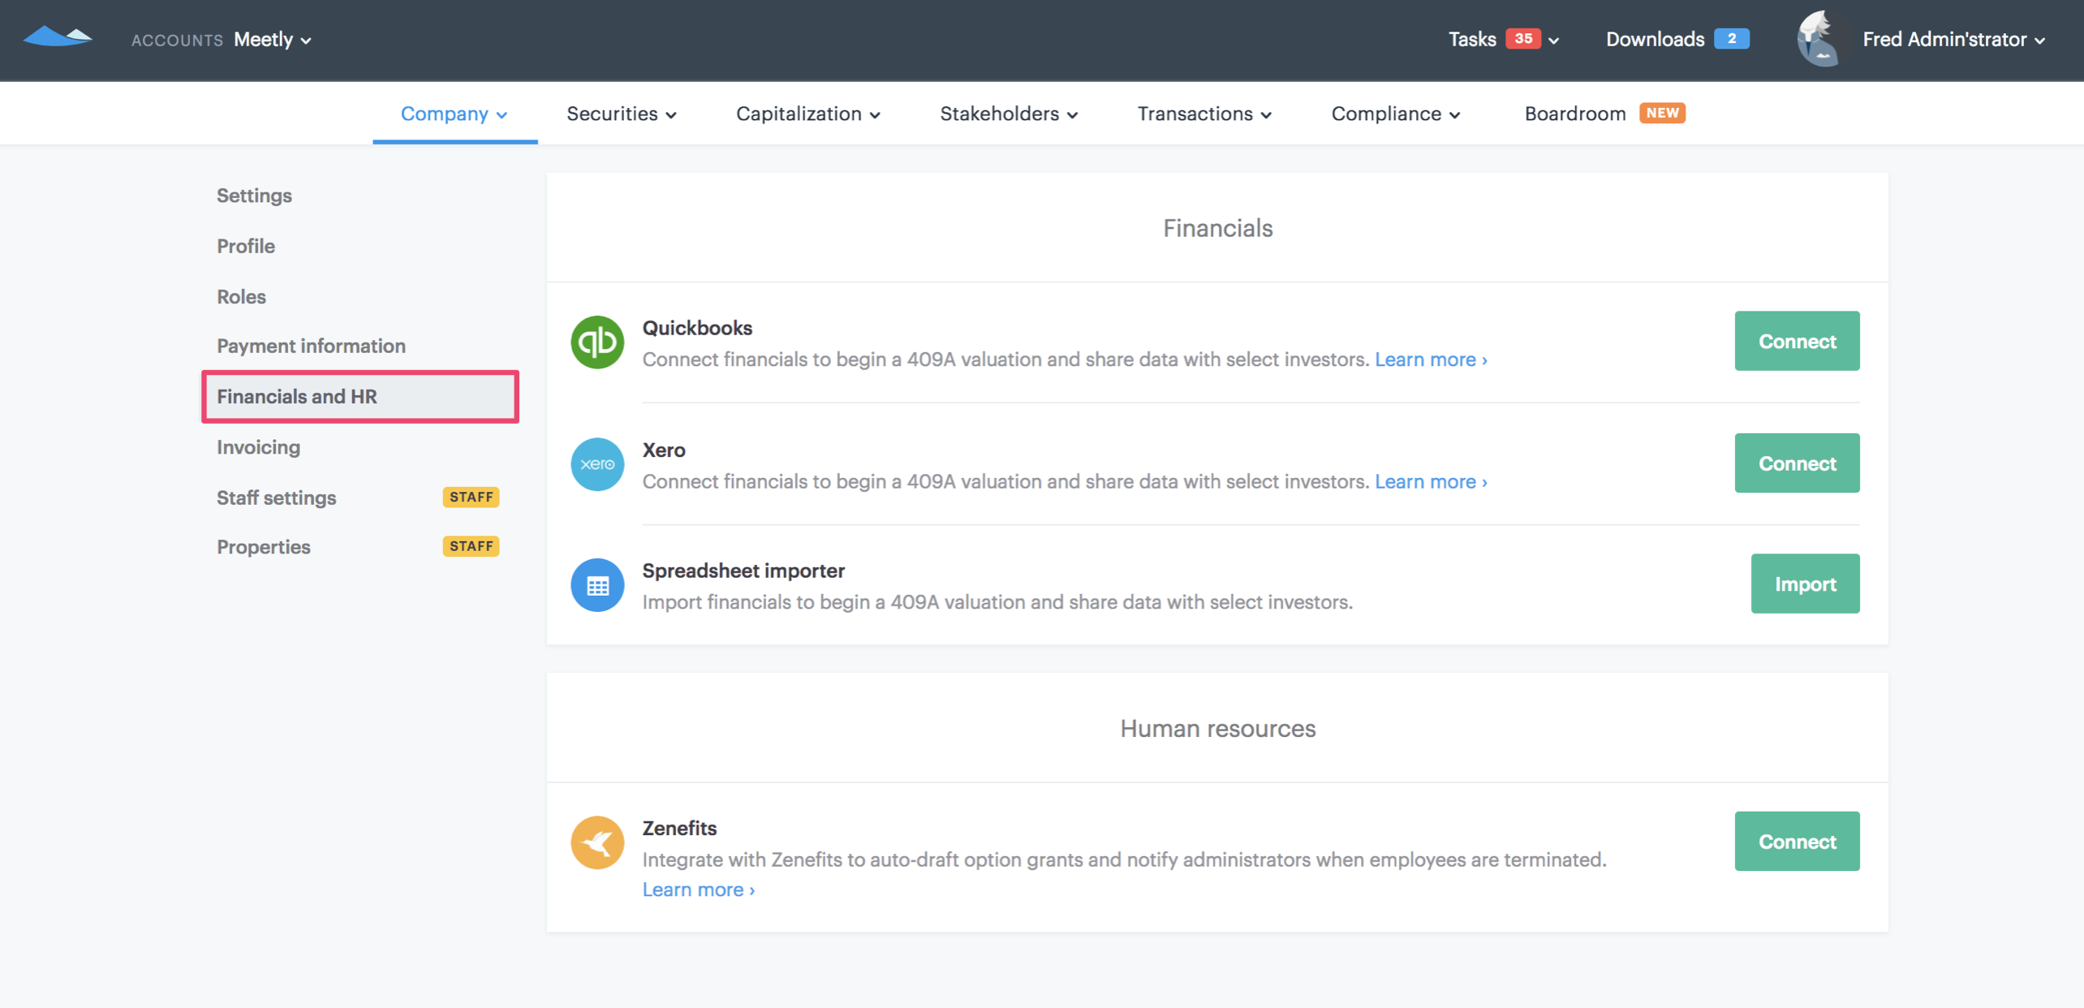2084x1008 pixels.
Task: Open the Boardroom tab
Action: pyautogui.click(x=1575, y=114)
